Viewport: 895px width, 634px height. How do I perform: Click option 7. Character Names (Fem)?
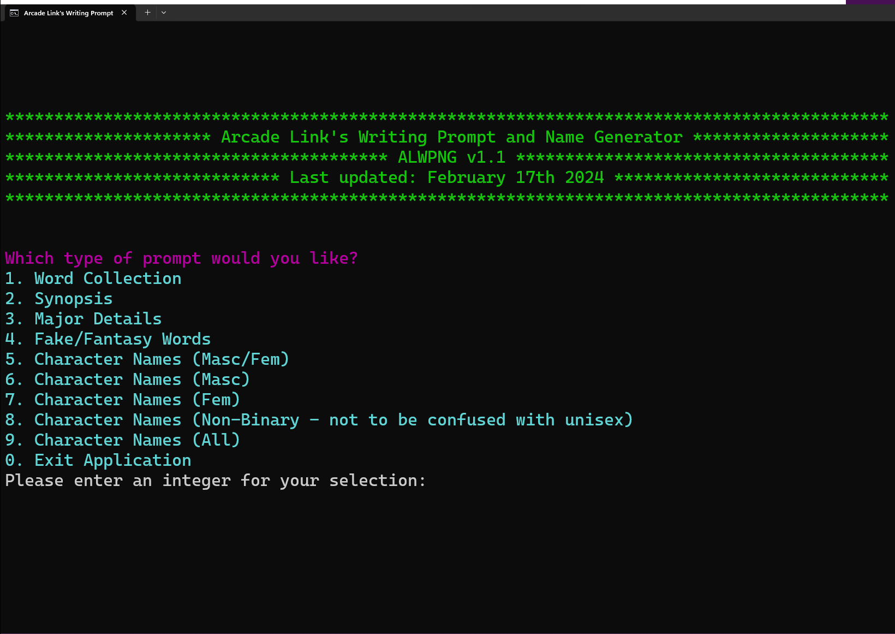coord(122,399)
